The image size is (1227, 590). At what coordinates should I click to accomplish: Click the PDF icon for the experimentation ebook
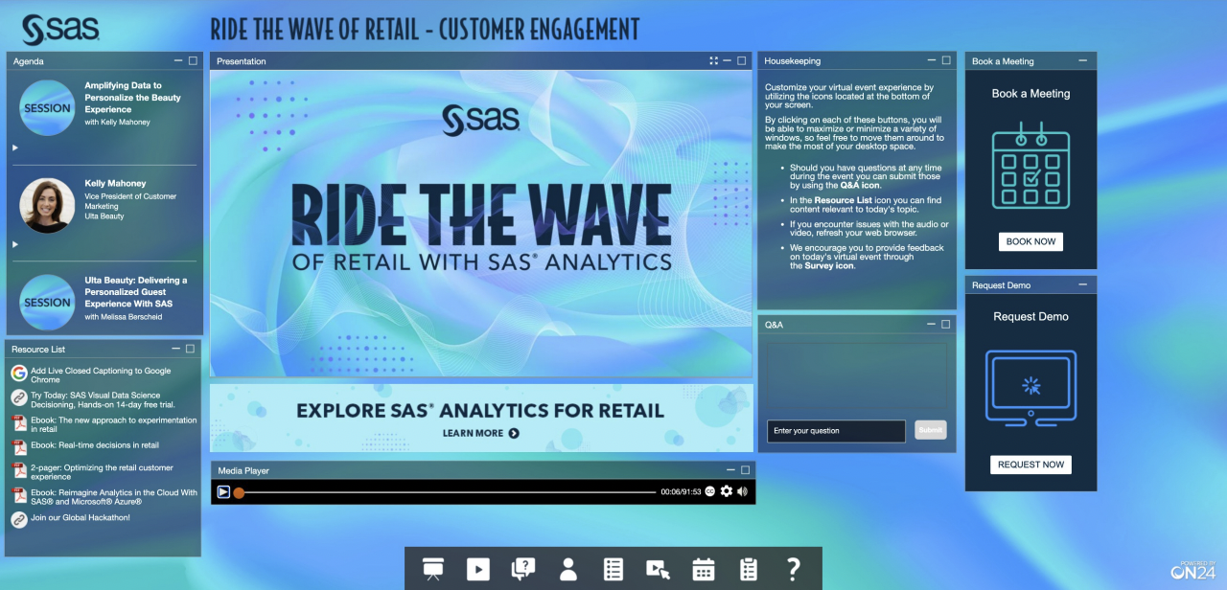[x=19, y=422]
